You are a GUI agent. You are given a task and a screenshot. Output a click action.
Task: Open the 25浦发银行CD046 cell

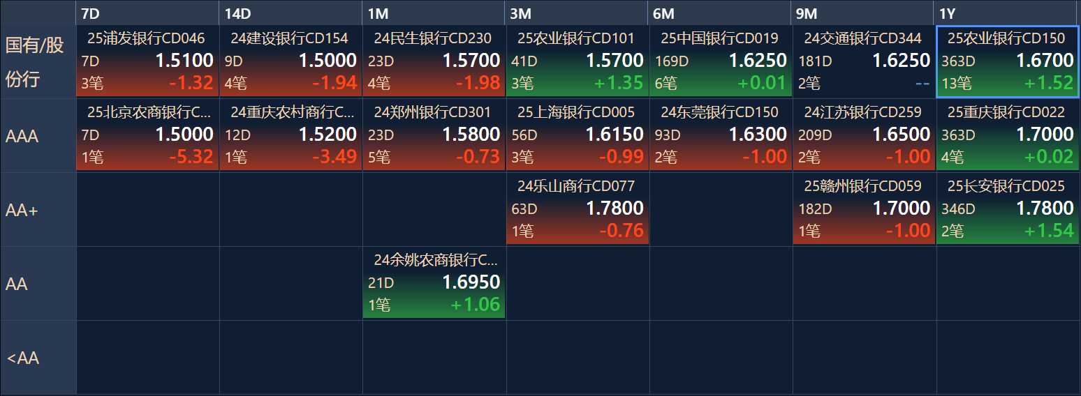coord(147,61)
